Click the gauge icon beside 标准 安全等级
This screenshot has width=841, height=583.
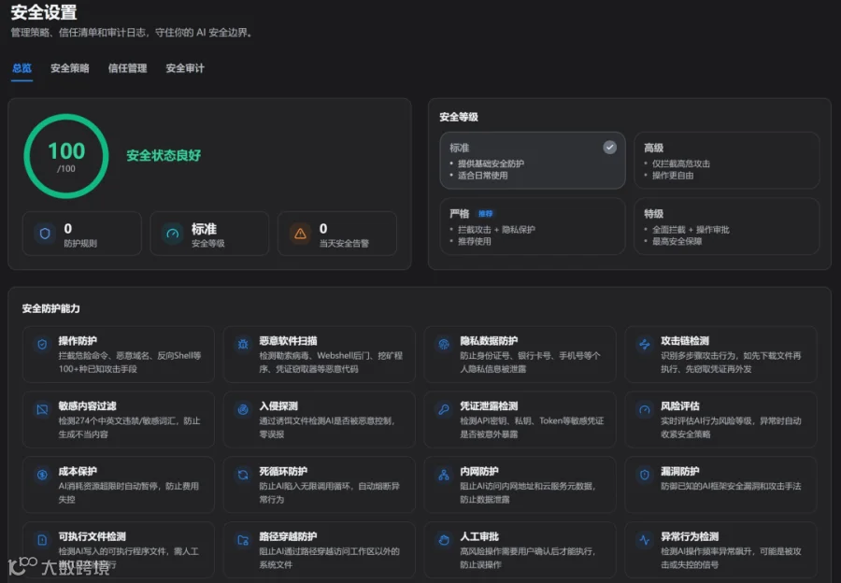[x=173, y=234]
